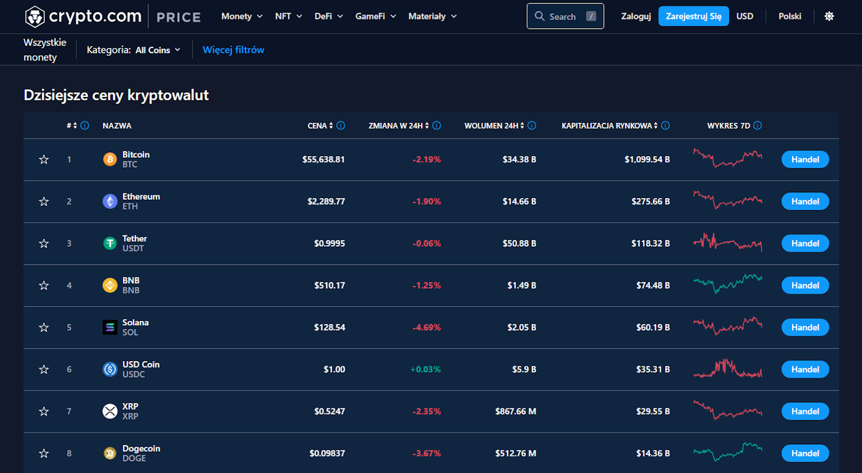Click Handel button for Solana
Screen dimensions: 862x473
pos(805,327)
